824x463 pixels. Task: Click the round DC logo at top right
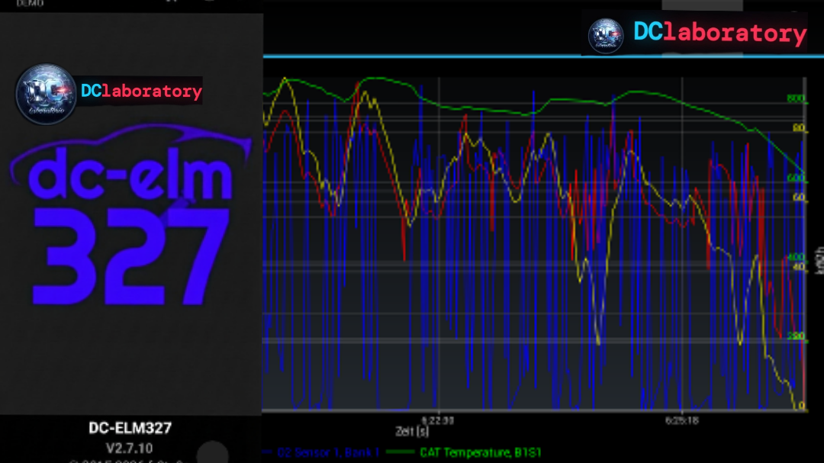[605, 36]
